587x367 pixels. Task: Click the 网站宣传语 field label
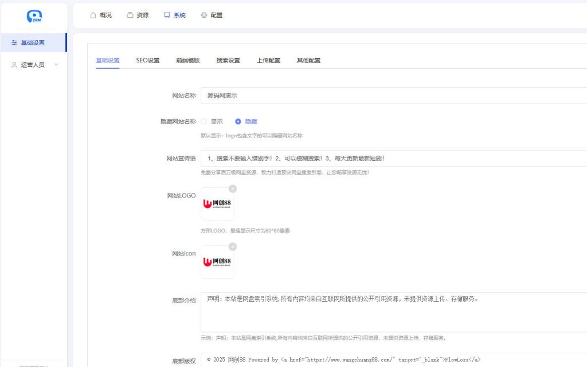tap(181, 159)
